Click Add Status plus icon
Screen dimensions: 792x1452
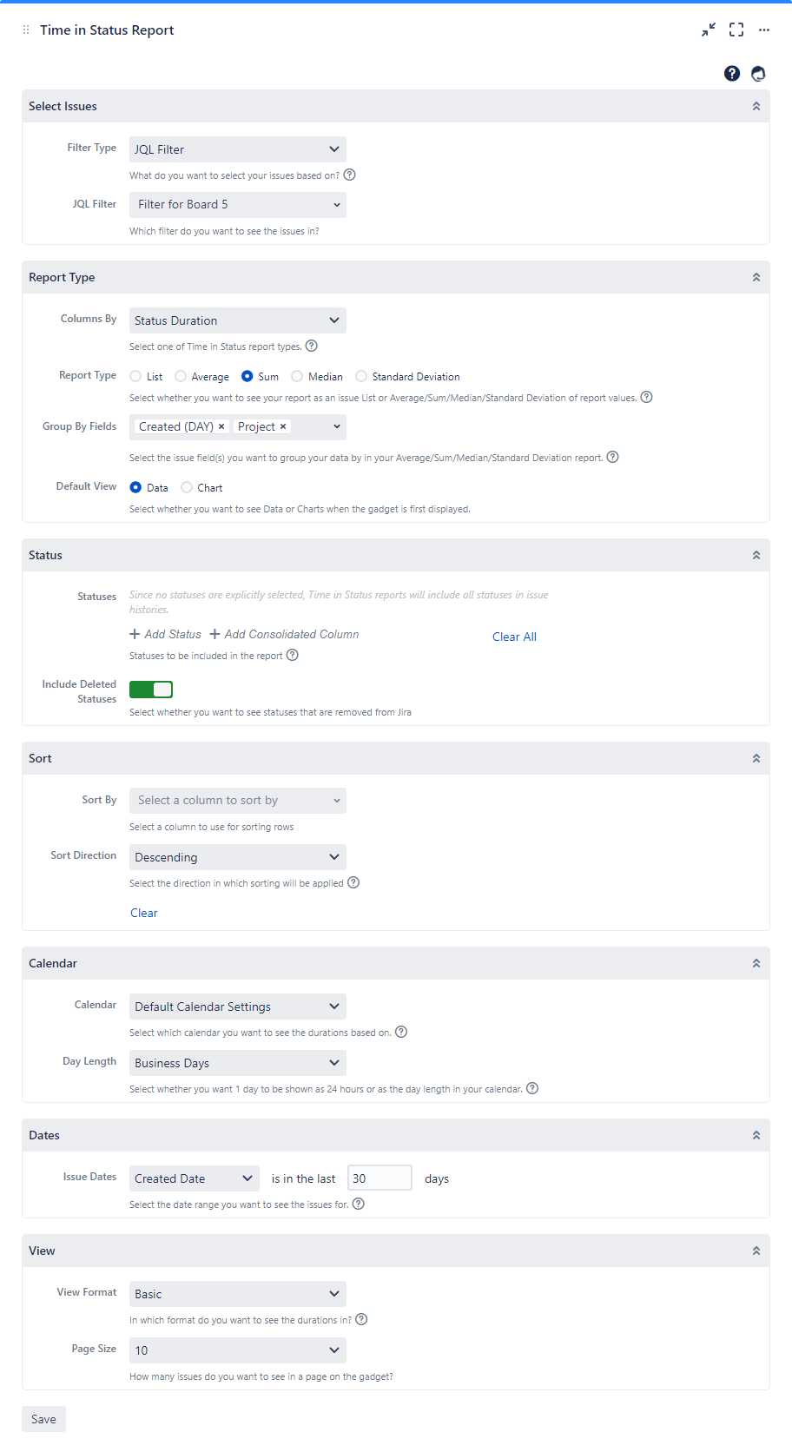coord(134,634)
